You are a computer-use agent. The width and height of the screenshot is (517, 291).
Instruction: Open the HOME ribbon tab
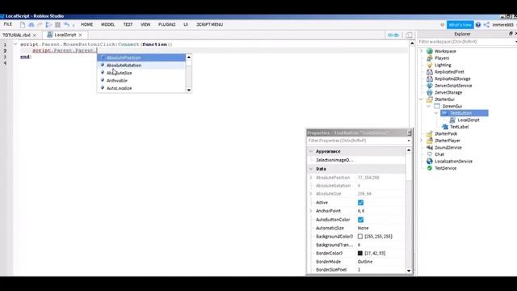(x=86, y=24)
